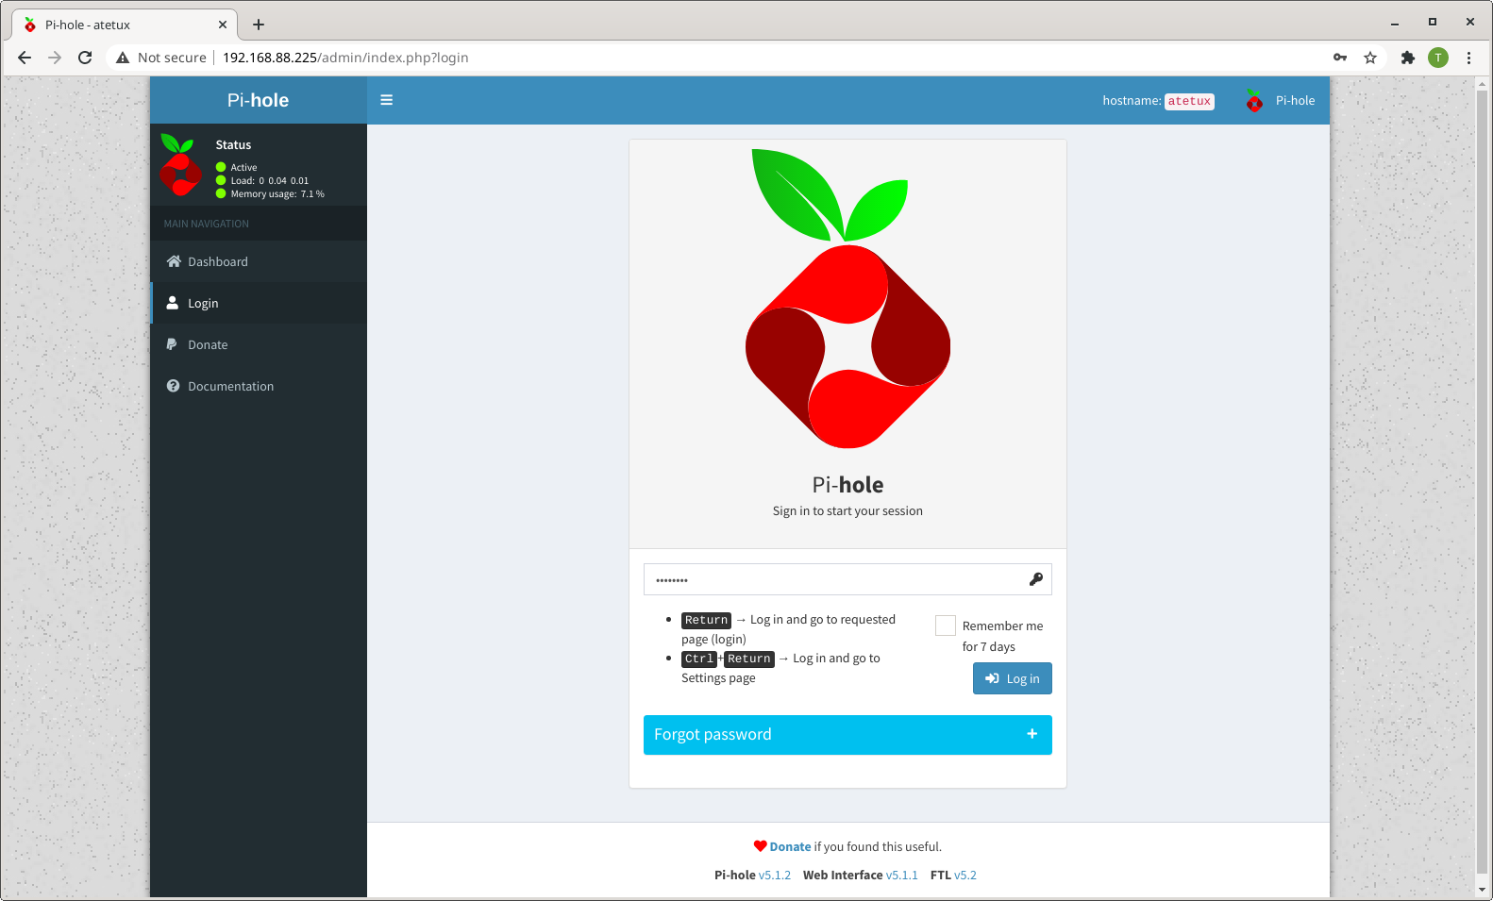Click the Pi-hole logo in the top-right header
Screen dimensions: 1493x901
pos(1254,101)
